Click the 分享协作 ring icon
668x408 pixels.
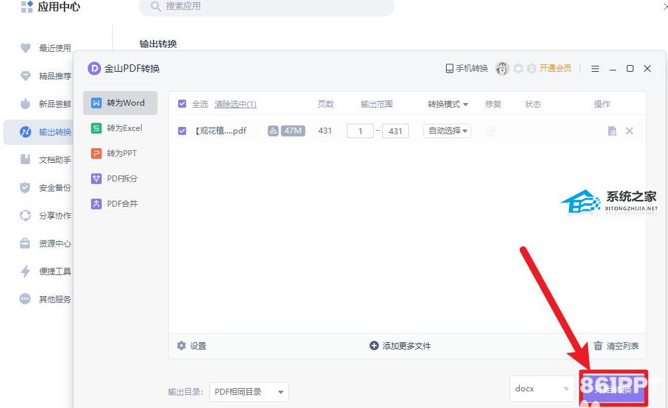click(x=25, y=215)
